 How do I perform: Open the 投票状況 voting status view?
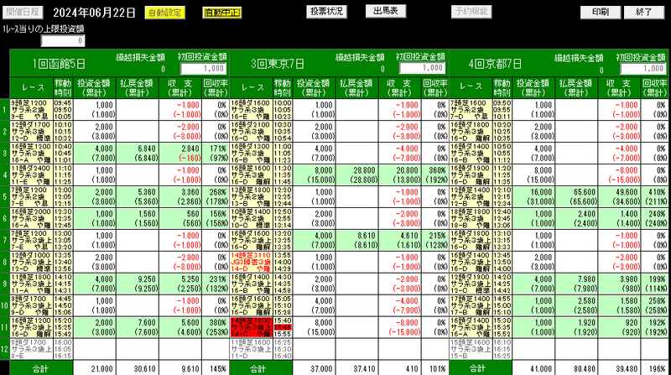pyautogui.click(x=326, y=12)
